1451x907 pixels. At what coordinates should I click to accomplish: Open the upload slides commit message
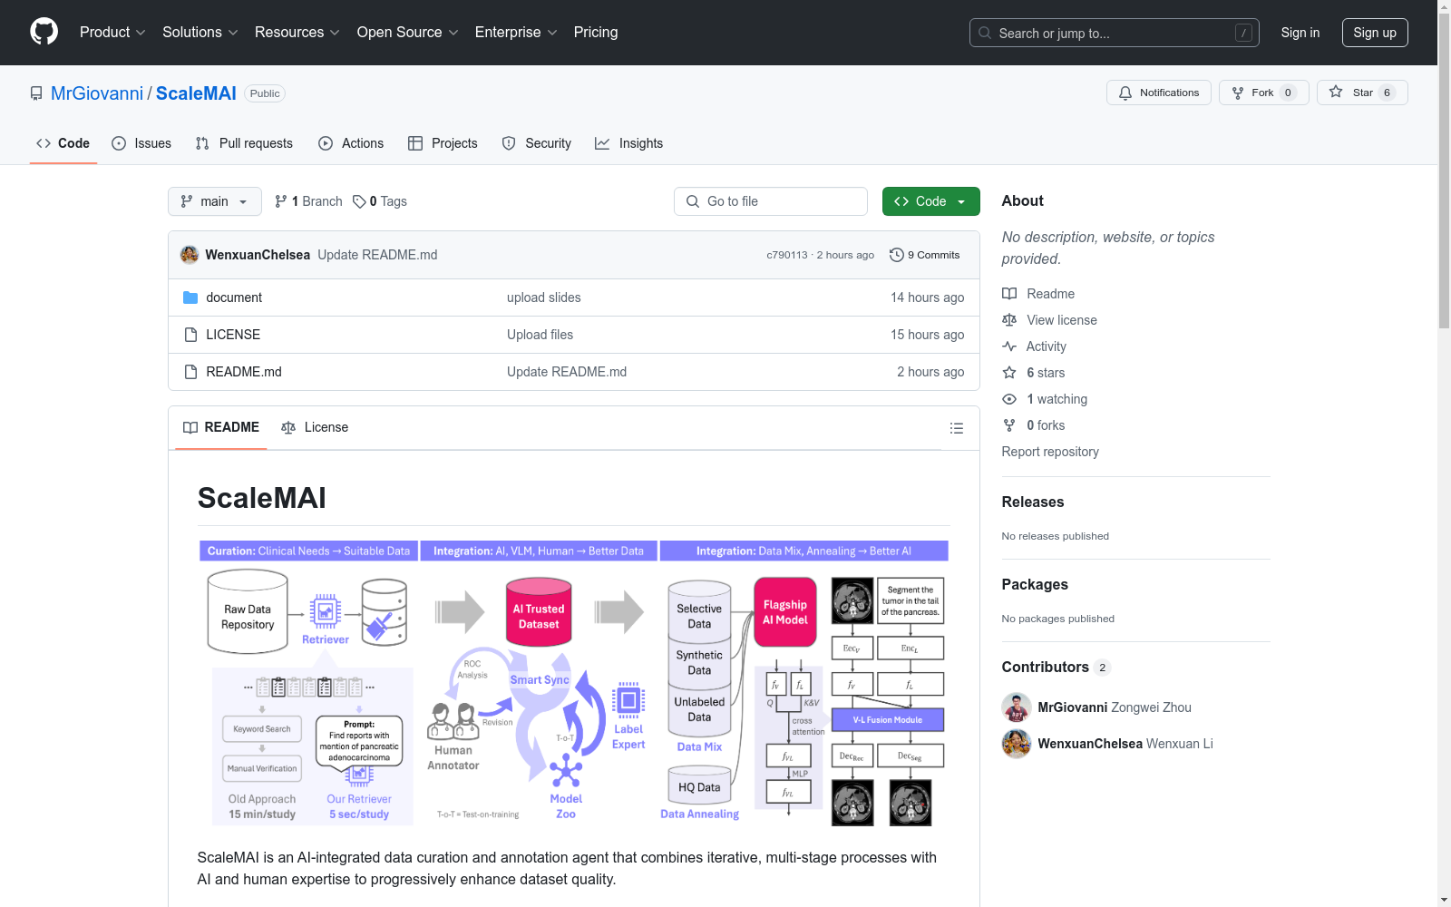[544, 297]
